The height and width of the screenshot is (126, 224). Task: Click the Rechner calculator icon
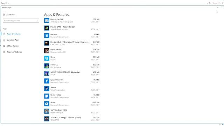47,36
